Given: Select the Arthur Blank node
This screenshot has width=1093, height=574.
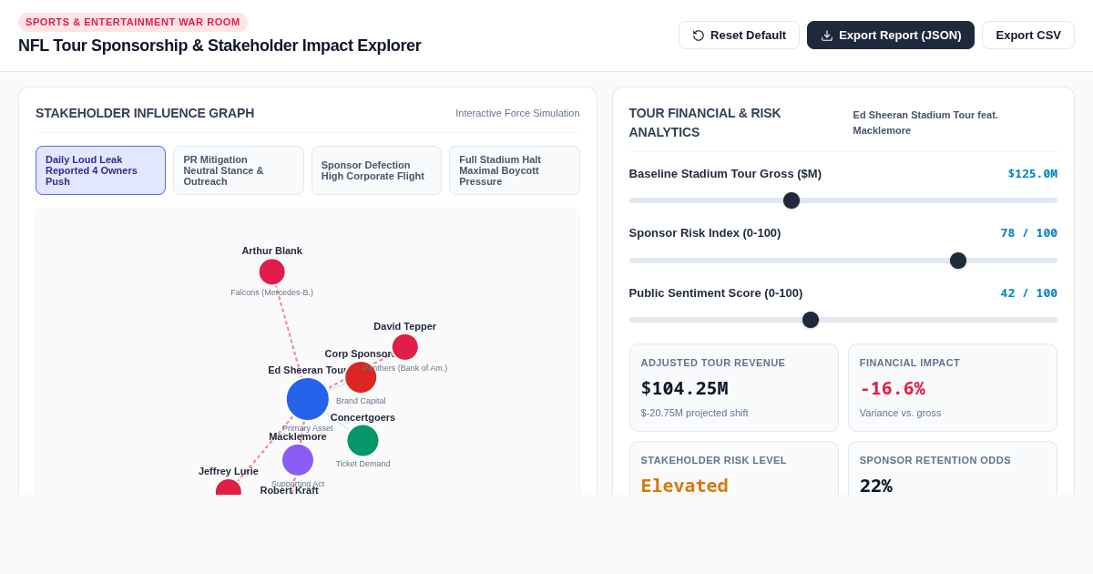Looking at the screenshot, I should coord(271,272).
